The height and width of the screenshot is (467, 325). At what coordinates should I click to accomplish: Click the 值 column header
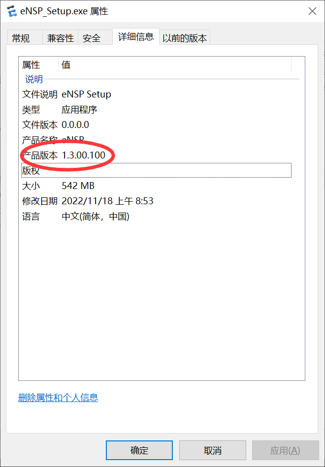[x=66, y=64]
